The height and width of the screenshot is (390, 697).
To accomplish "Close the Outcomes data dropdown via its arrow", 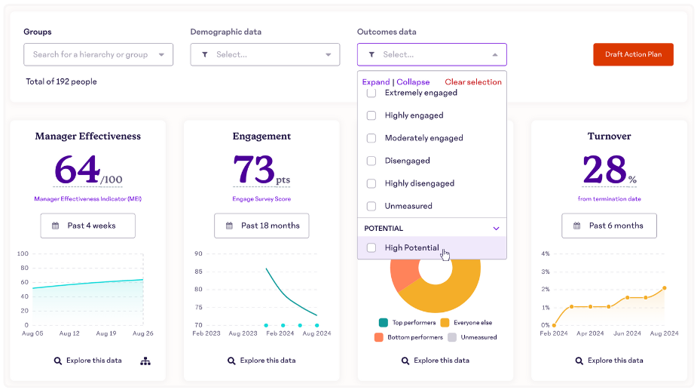I will [495, 55].
